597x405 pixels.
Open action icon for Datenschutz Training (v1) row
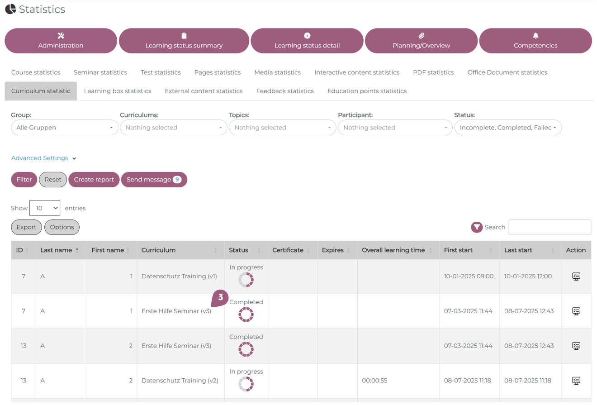click(576, 276)
